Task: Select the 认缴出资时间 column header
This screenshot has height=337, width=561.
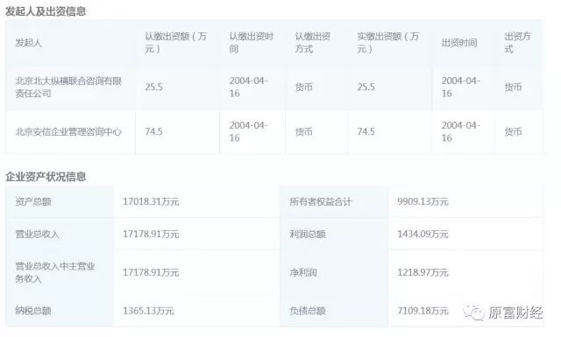Action: [252, 43]
